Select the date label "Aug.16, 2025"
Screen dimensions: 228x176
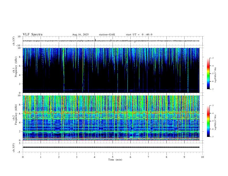pyautogui.click(x=80, y=35)
